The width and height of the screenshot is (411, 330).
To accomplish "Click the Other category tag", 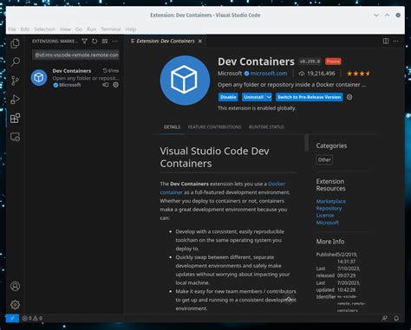I will point(324,160).
